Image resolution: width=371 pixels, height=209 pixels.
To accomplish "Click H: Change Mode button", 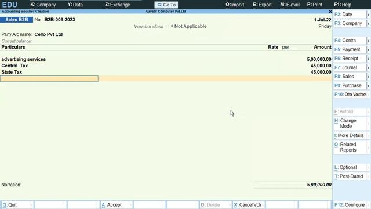I will click(x=350, y=124).
